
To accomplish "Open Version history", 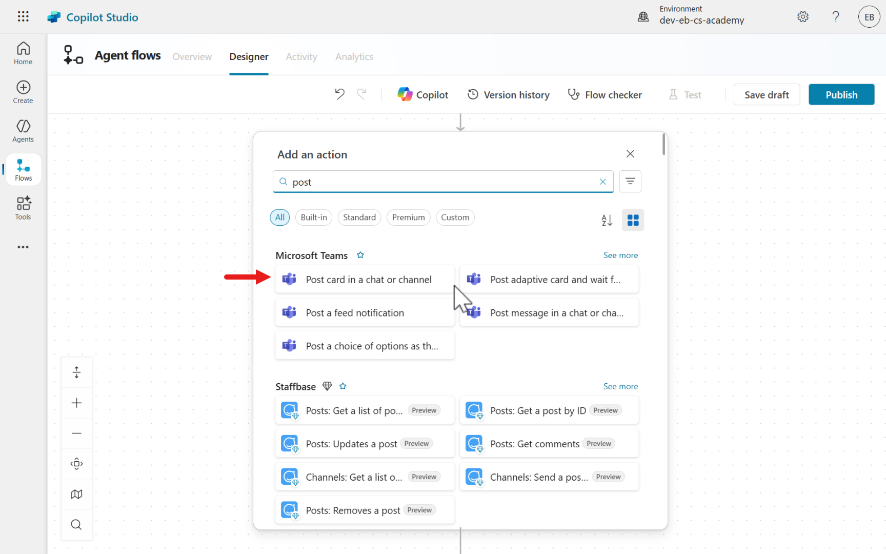I will click(508, 95).
